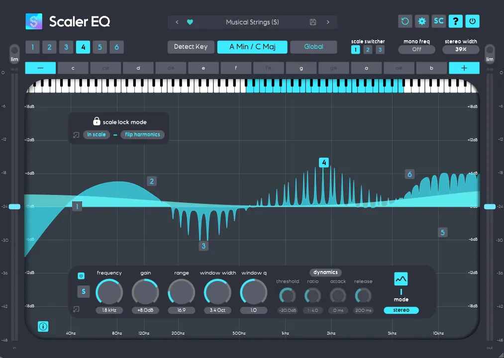Switch to band tab 2
Viewport: 504px width, 358px height.
pyautogui.click(x=49, y=47)
